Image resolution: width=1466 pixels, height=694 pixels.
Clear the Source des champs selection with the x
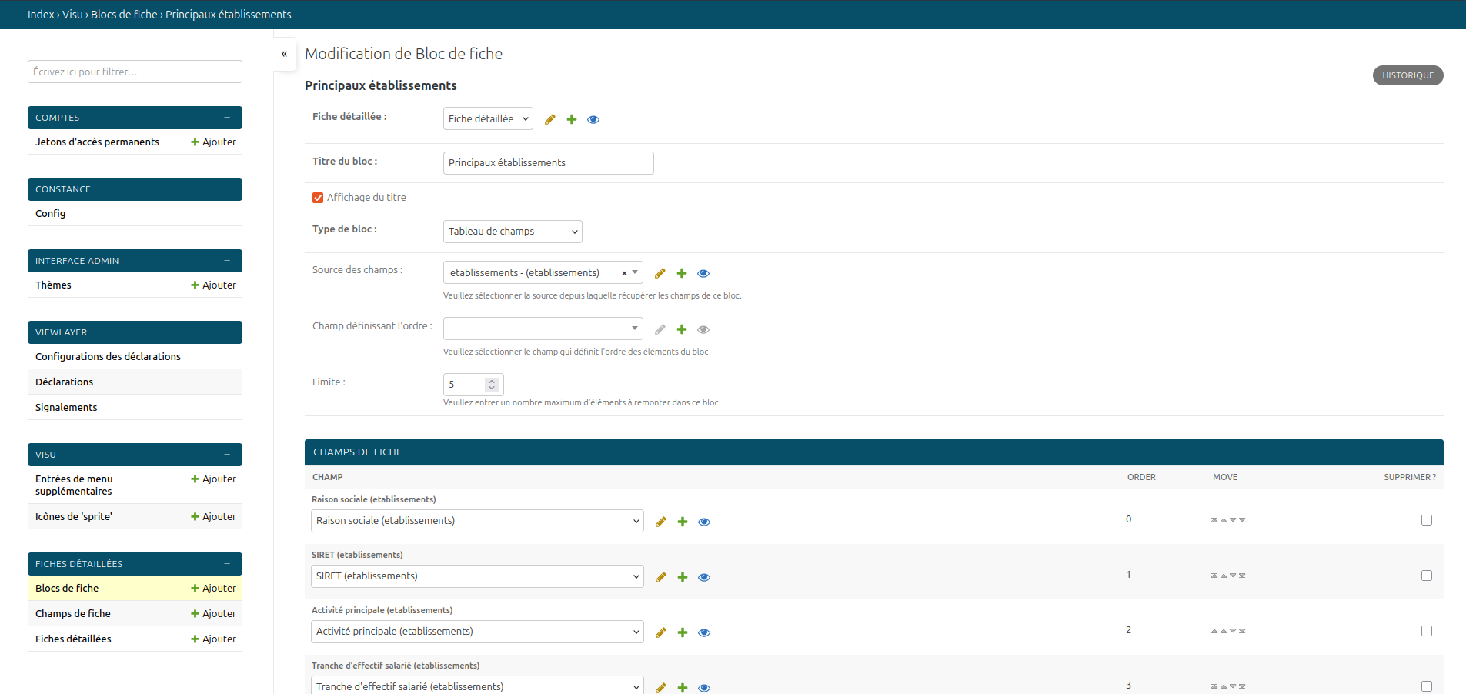(624, 273)
